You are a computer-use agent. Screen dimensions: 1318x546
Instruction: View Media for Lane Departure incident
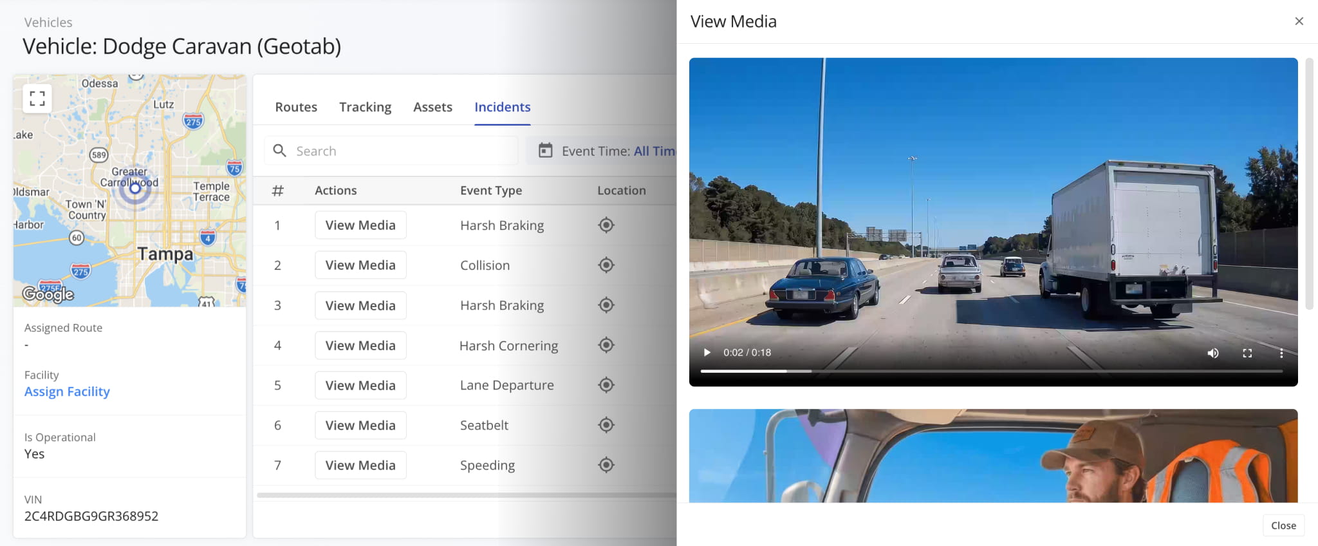coord(360,385)
